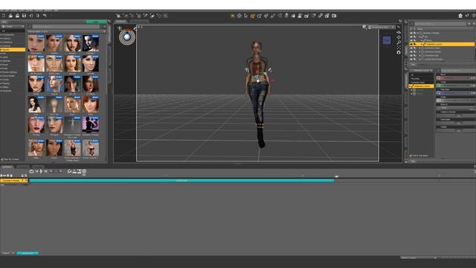Select the highlighted yellow Universal tool
The image size is (476, 268).
(x=253, y=16)
